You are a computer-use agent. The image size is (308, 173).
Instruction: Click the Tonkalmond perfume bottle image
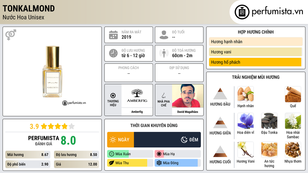tap(52, 72)
